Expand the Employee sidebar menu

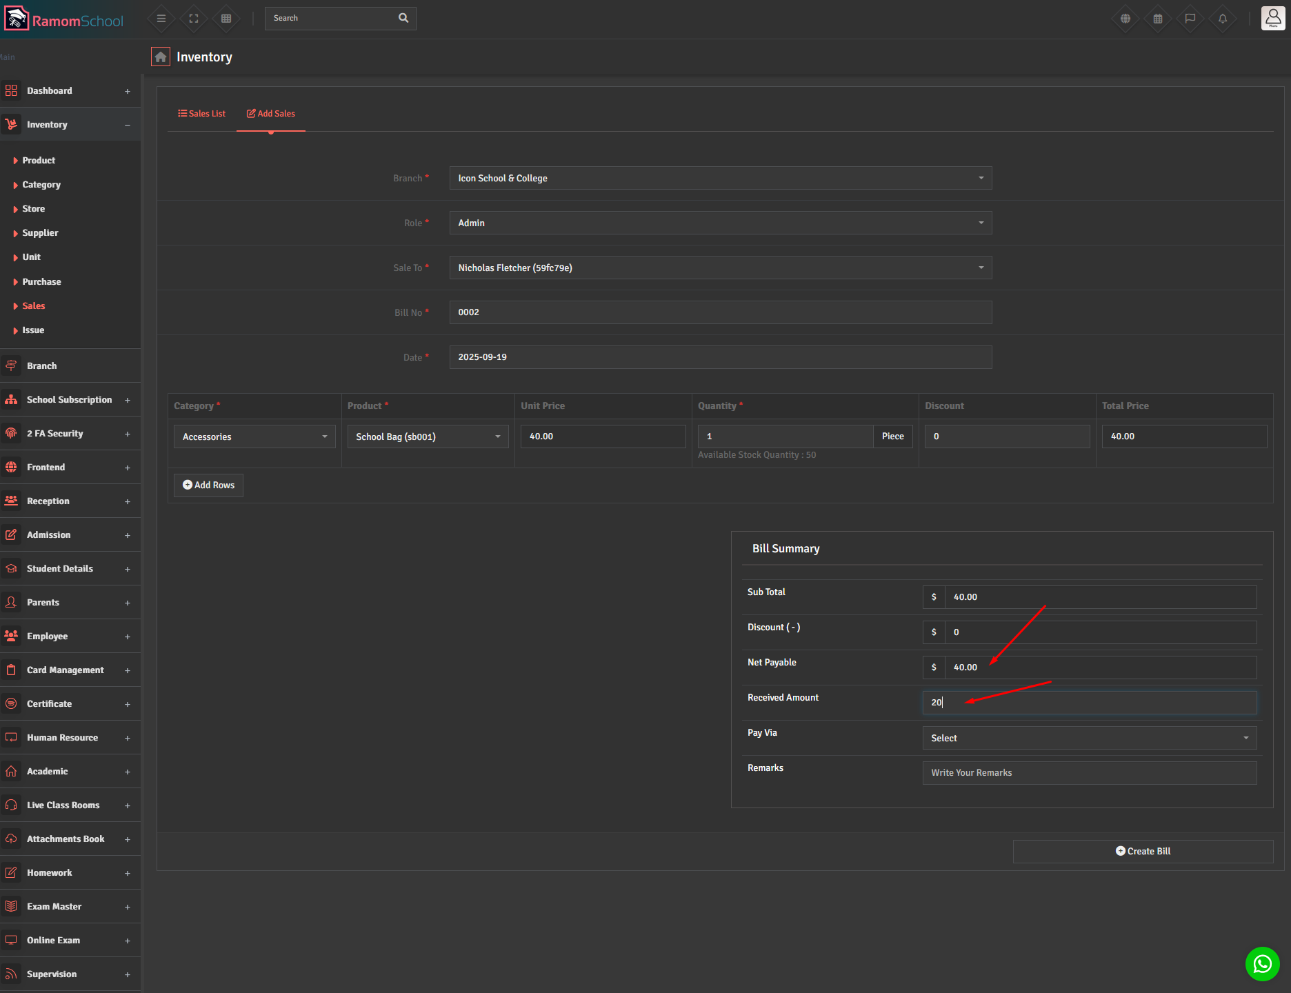pyautogui.click(x=128, y=636)
